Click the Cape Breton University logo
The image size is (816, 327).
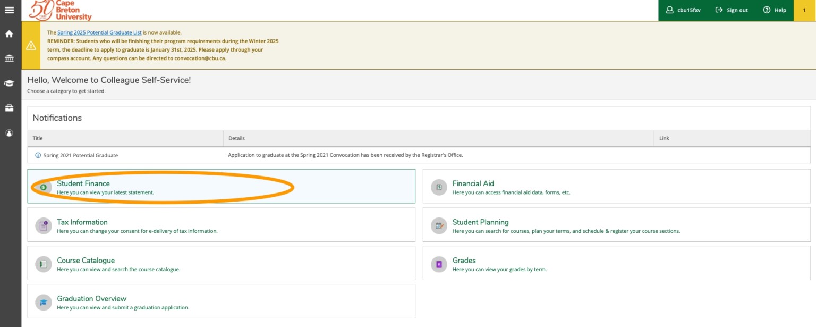60,10
